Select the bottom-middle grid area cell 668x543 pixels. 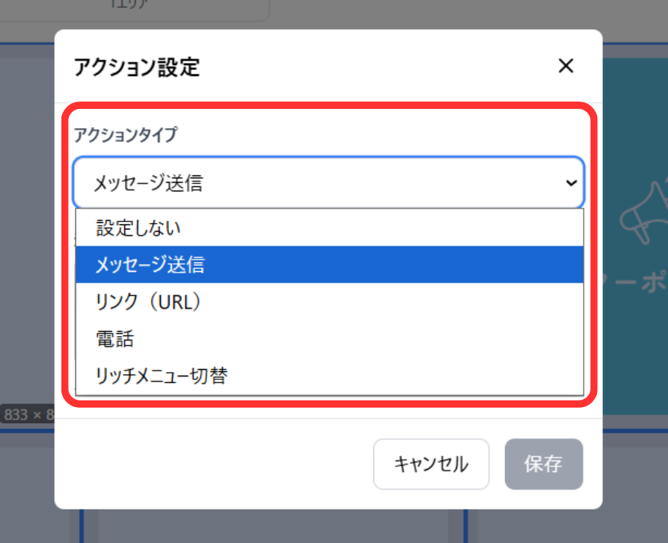click(270, 528)
